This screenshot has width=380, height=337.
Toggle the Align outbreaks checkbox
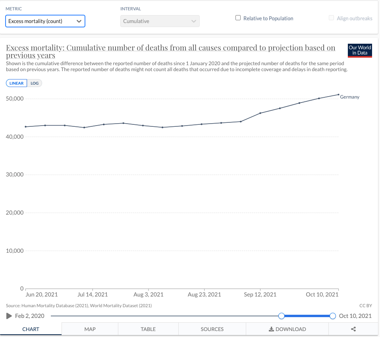coord(332,18)
